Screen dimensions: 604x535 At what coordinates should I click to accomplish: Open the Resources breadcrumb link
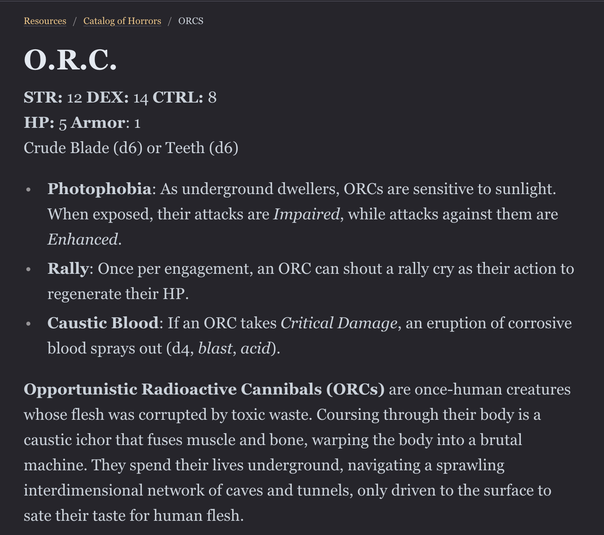[x=45, y=21]
